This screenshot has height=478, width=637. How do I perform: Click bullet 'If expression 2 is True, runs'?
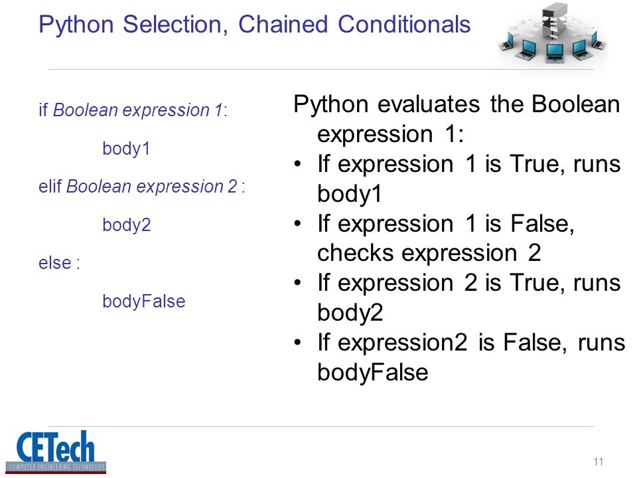[469, 283]
